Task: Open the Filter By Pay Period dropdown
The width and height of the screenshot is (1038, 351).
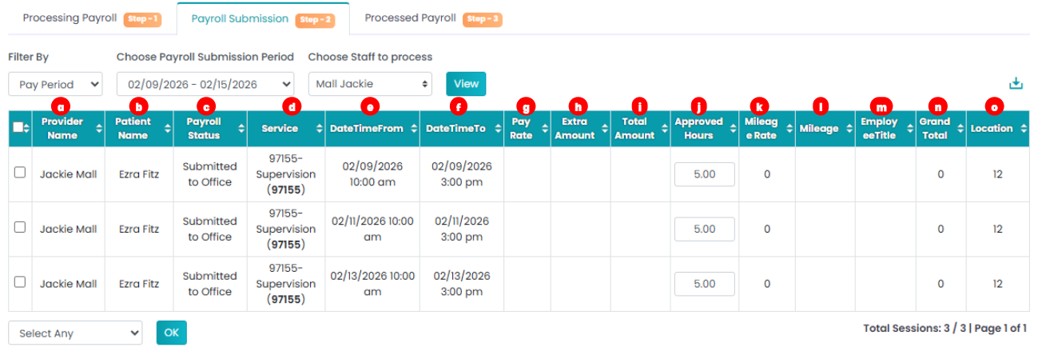Action: tap(55, 84)
